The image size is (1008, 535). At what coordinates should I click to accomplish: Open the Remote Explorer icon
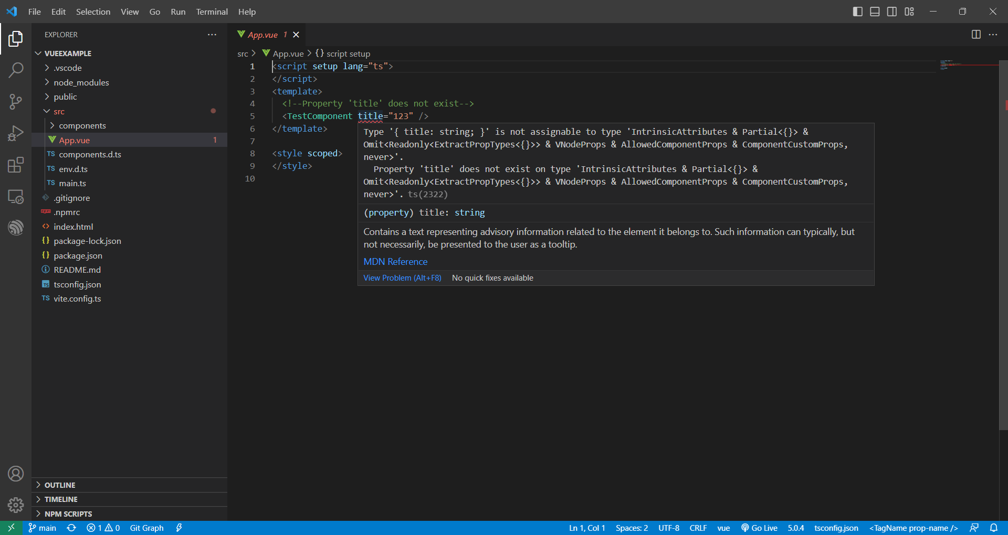[x=16, y=197]
